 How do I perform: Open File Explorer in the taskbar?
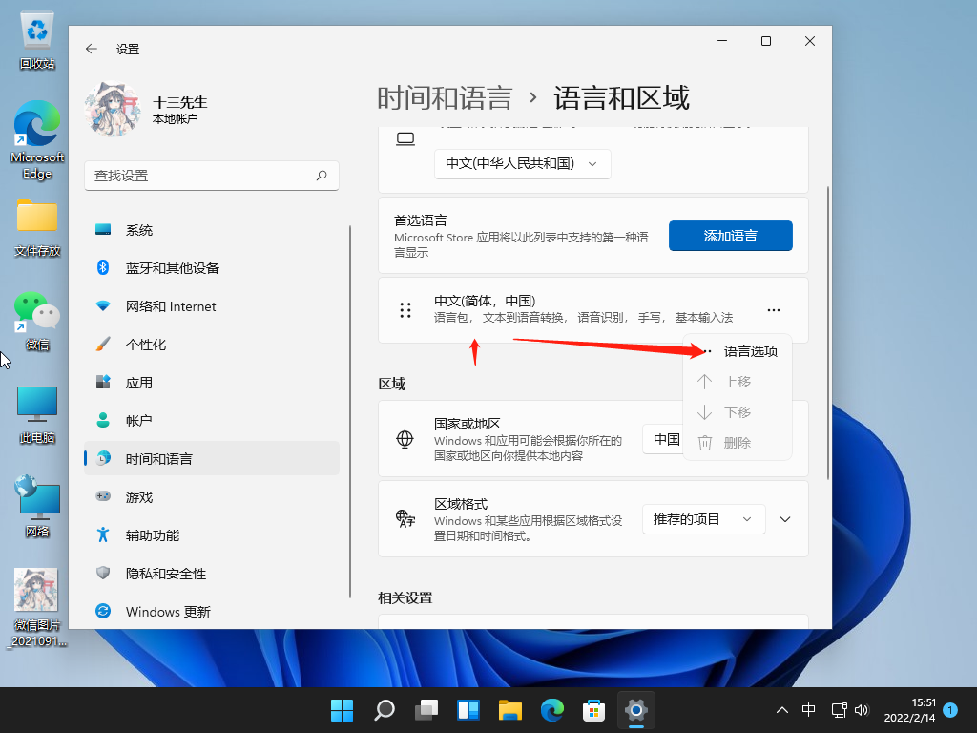coord(510,710)
